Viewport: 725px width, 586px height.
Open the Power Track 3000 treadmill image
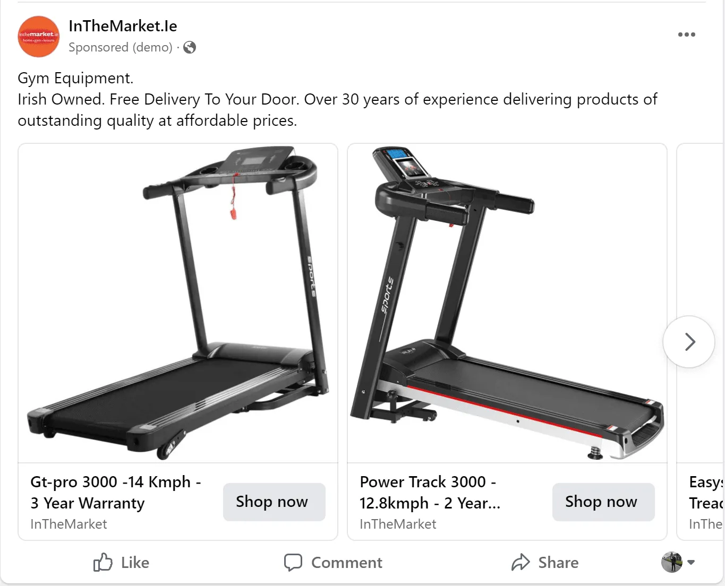(507, 303)
